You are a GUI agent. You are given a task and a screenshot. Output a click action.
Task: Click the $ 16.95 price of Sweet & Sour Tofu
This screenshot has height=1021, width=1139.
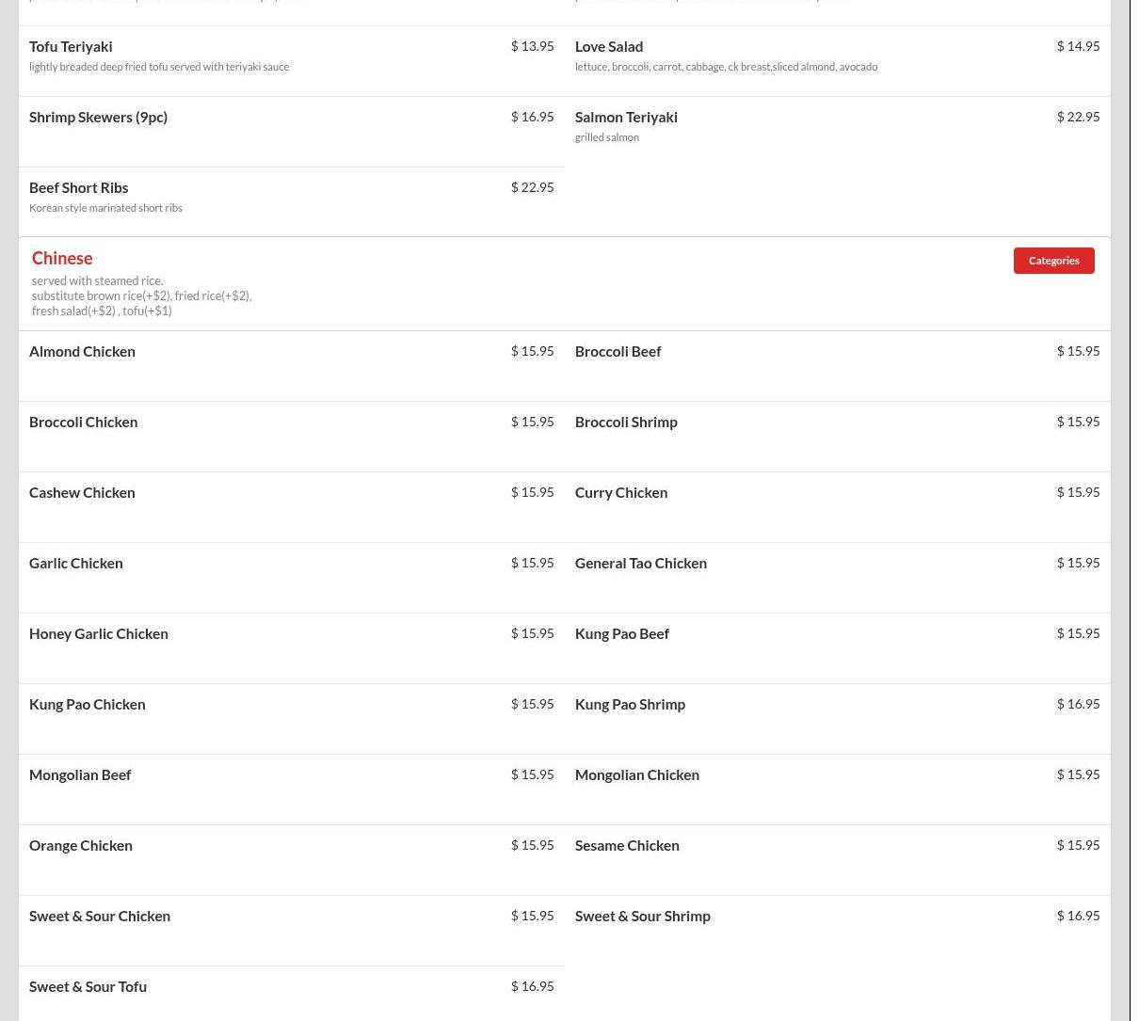[x=532, y=986]
